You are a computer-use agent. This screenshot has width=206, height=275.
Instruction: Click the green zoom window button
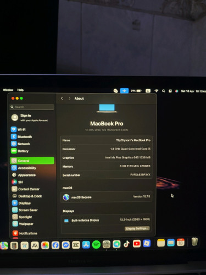pyautogui.click(x=21, y=98)
